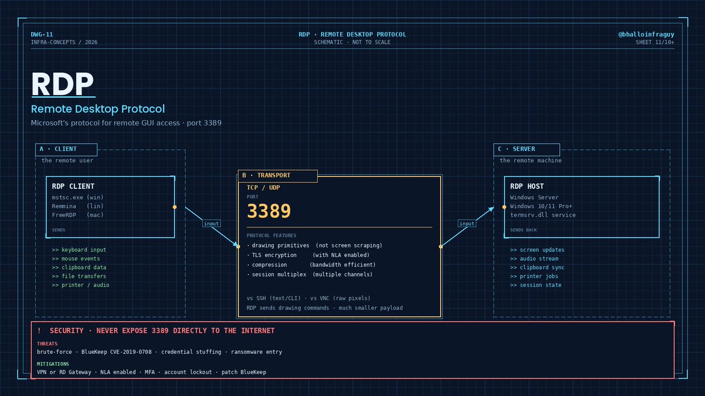Click the session multiplex feature line
705x396 pixels.
(310, 275)
